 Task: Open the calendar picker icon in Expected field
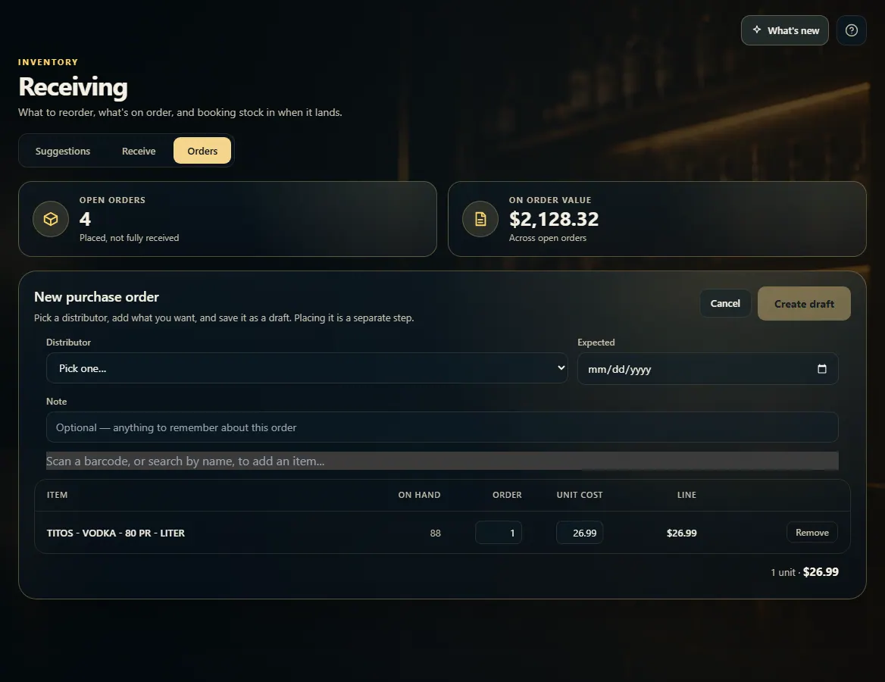pyautogui.click(x=822, y=369)
